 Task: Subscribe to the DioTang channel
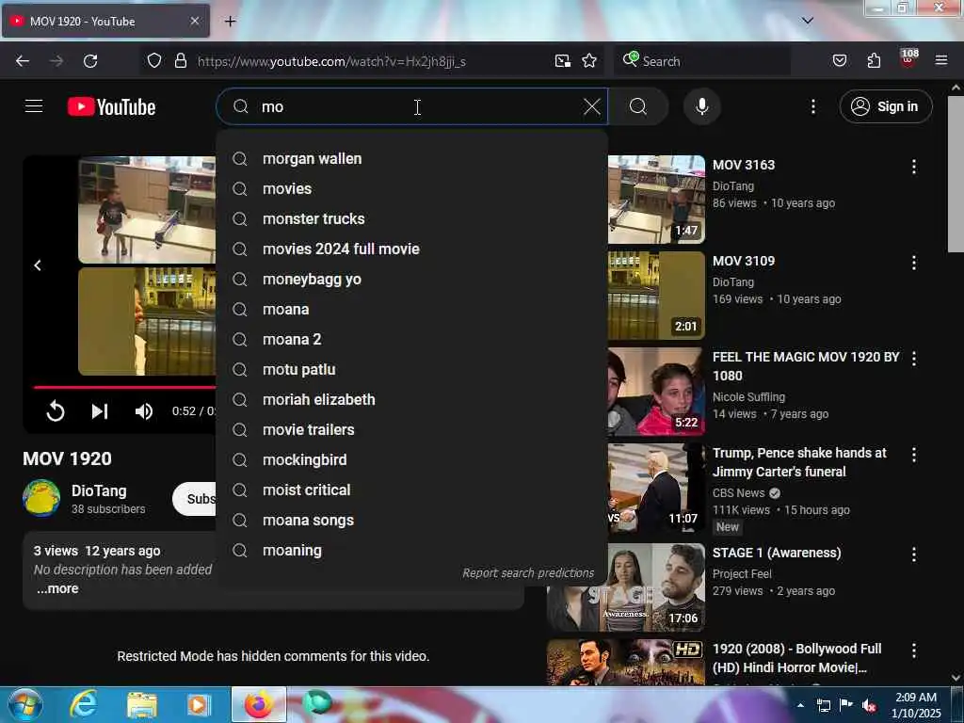(x=194, y=499)
